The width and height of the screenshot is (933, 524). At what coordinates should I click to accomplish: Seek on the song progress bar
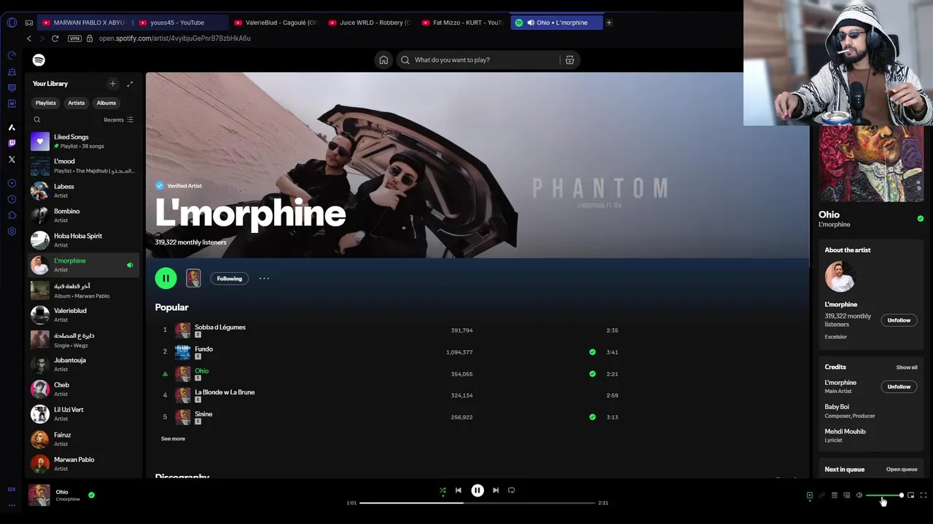[x=477, y=503]
